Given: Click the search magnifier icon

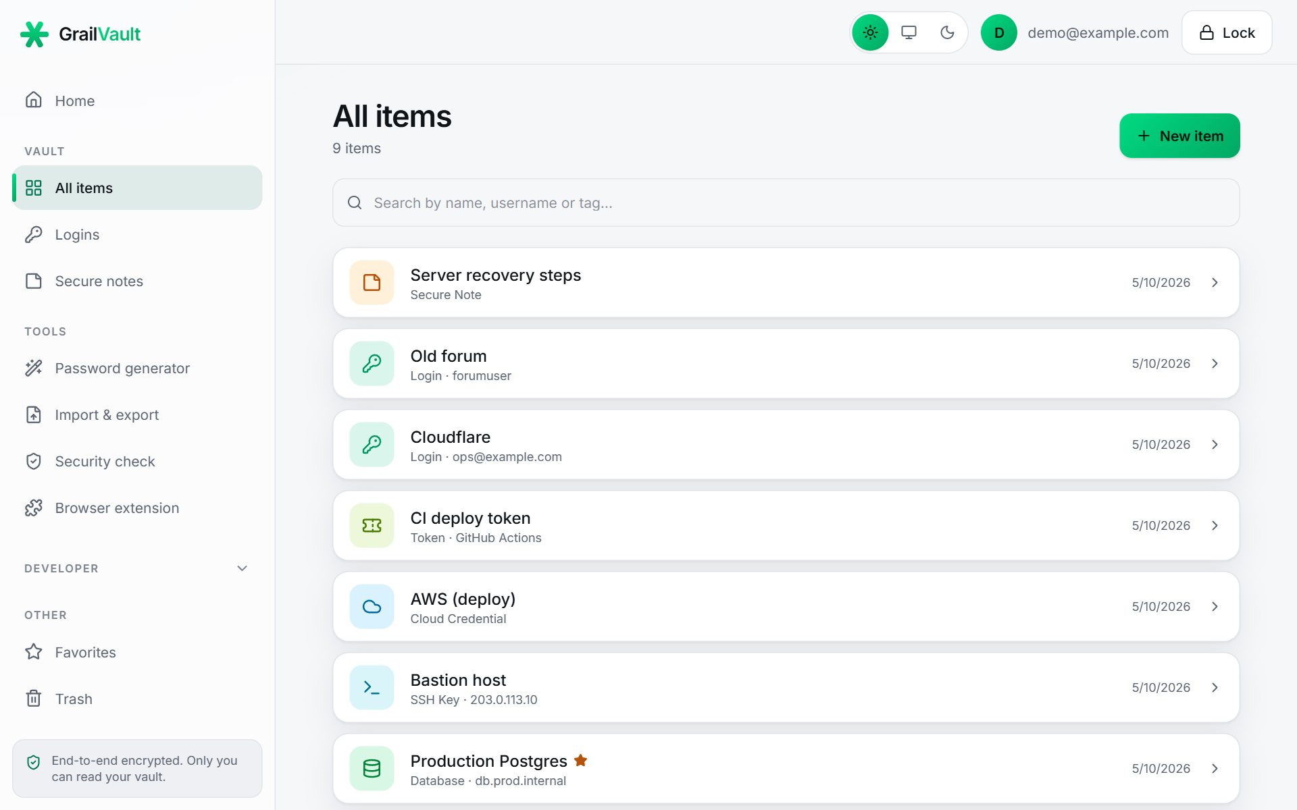Looking at the screenshot, I should click(x=355, y=202).
